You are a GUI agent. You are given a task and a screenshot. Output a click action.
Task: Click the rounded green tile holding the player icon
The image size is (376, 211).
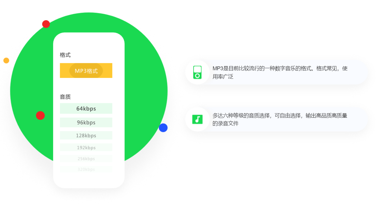click(x=197, y=72)
